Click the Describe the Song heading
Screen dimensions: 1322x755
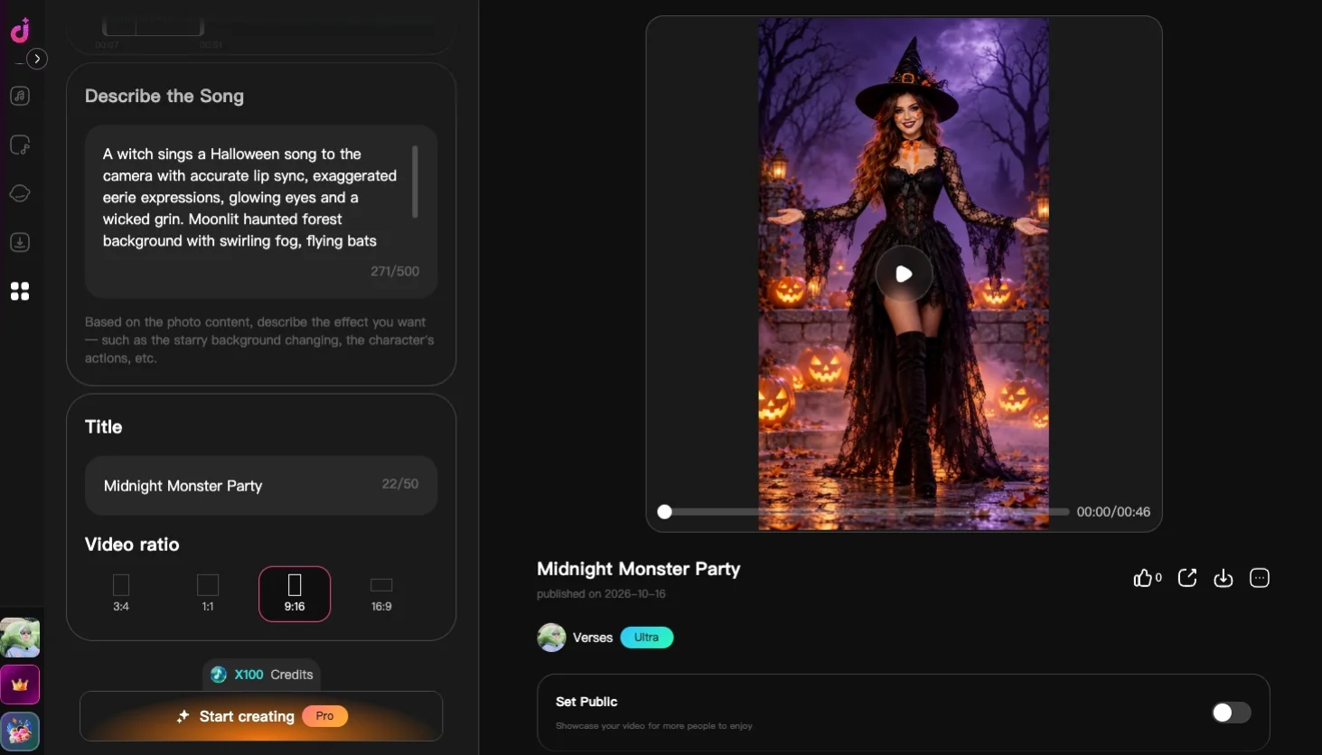pos(164,97)
